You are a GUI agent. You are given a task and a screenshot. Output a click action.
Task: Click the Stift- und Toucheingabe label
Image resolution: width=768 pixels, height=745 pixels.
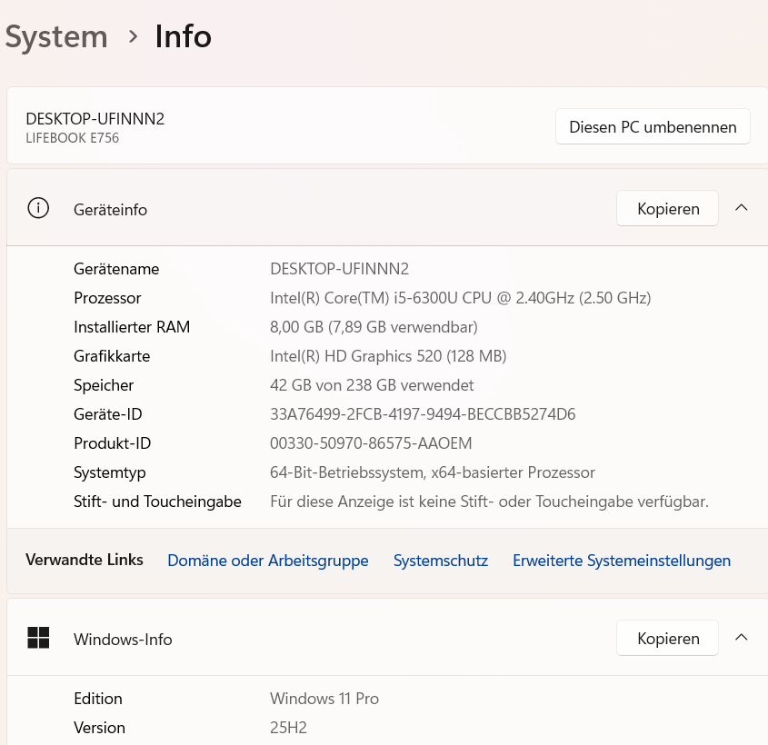(x=157, y=502)
